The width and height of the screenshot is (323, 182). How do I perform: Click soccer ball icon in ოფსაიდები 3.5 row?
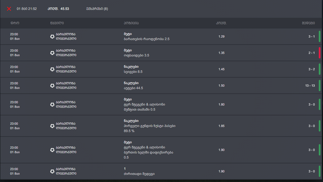(52, 53)
